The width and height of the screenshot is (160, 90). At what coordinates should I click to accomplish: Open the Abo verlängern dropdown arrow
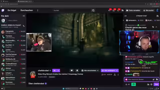[117, 70]
